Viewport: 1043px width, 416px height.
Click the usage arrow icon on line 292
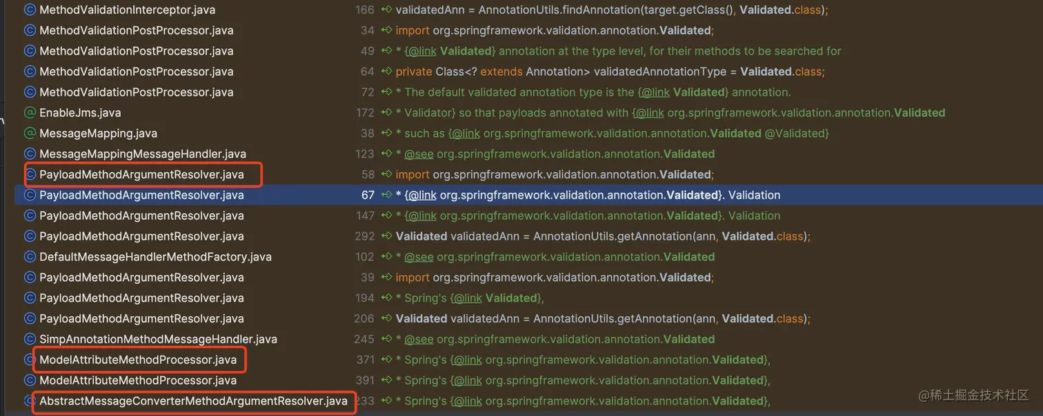coord(386,236)
